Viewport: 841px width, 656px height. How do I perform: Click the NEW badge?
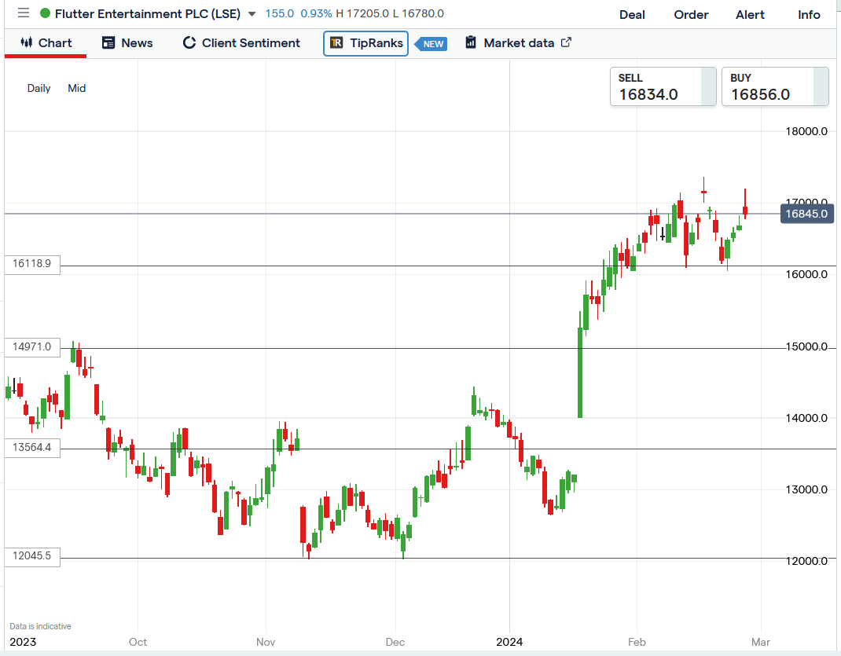coord(432,44)
